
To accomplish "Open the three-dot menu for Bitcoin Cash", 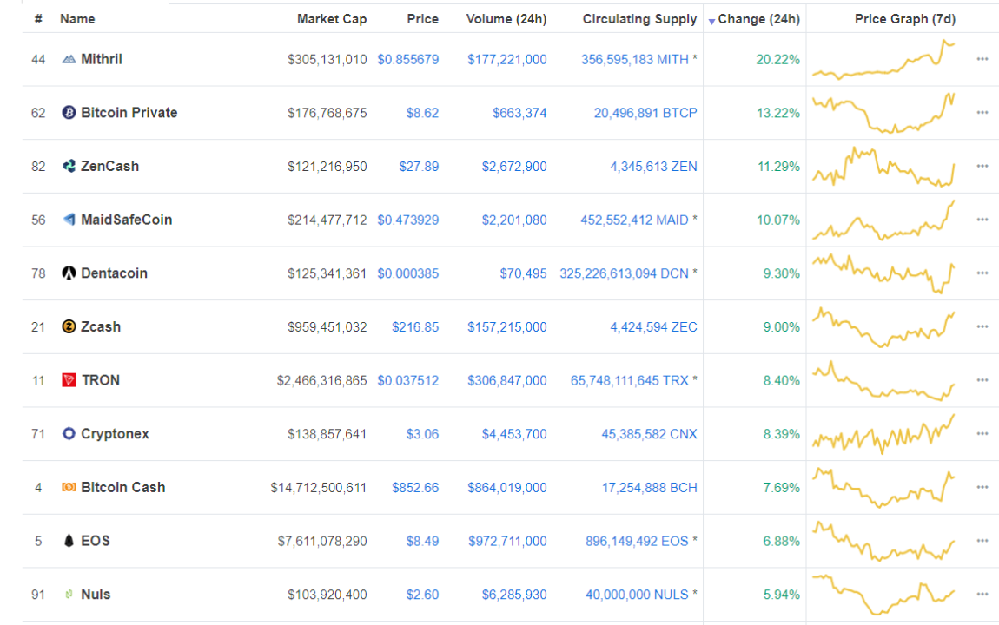I will point(982,487).
